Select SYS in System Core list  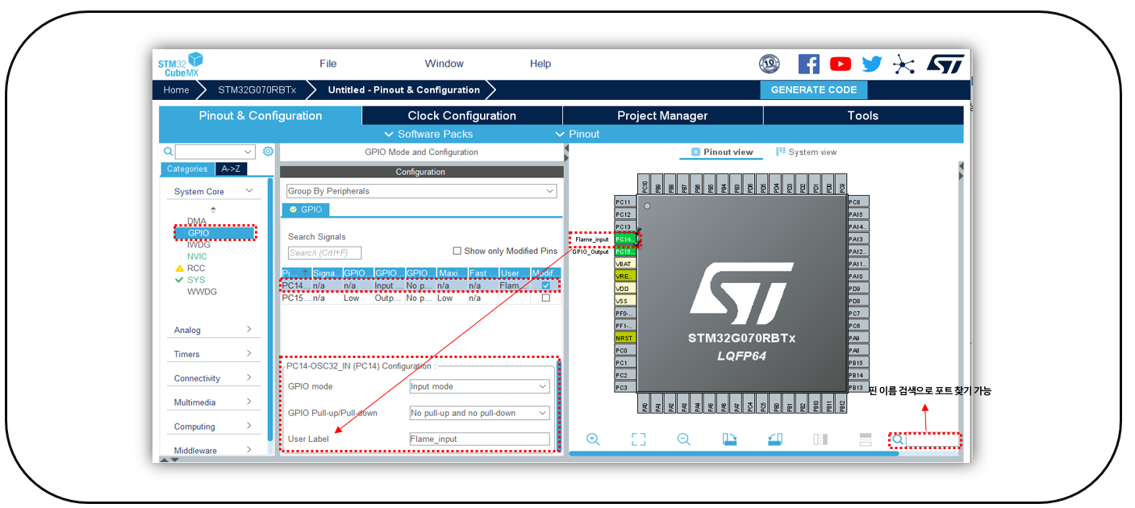[196, 280]
